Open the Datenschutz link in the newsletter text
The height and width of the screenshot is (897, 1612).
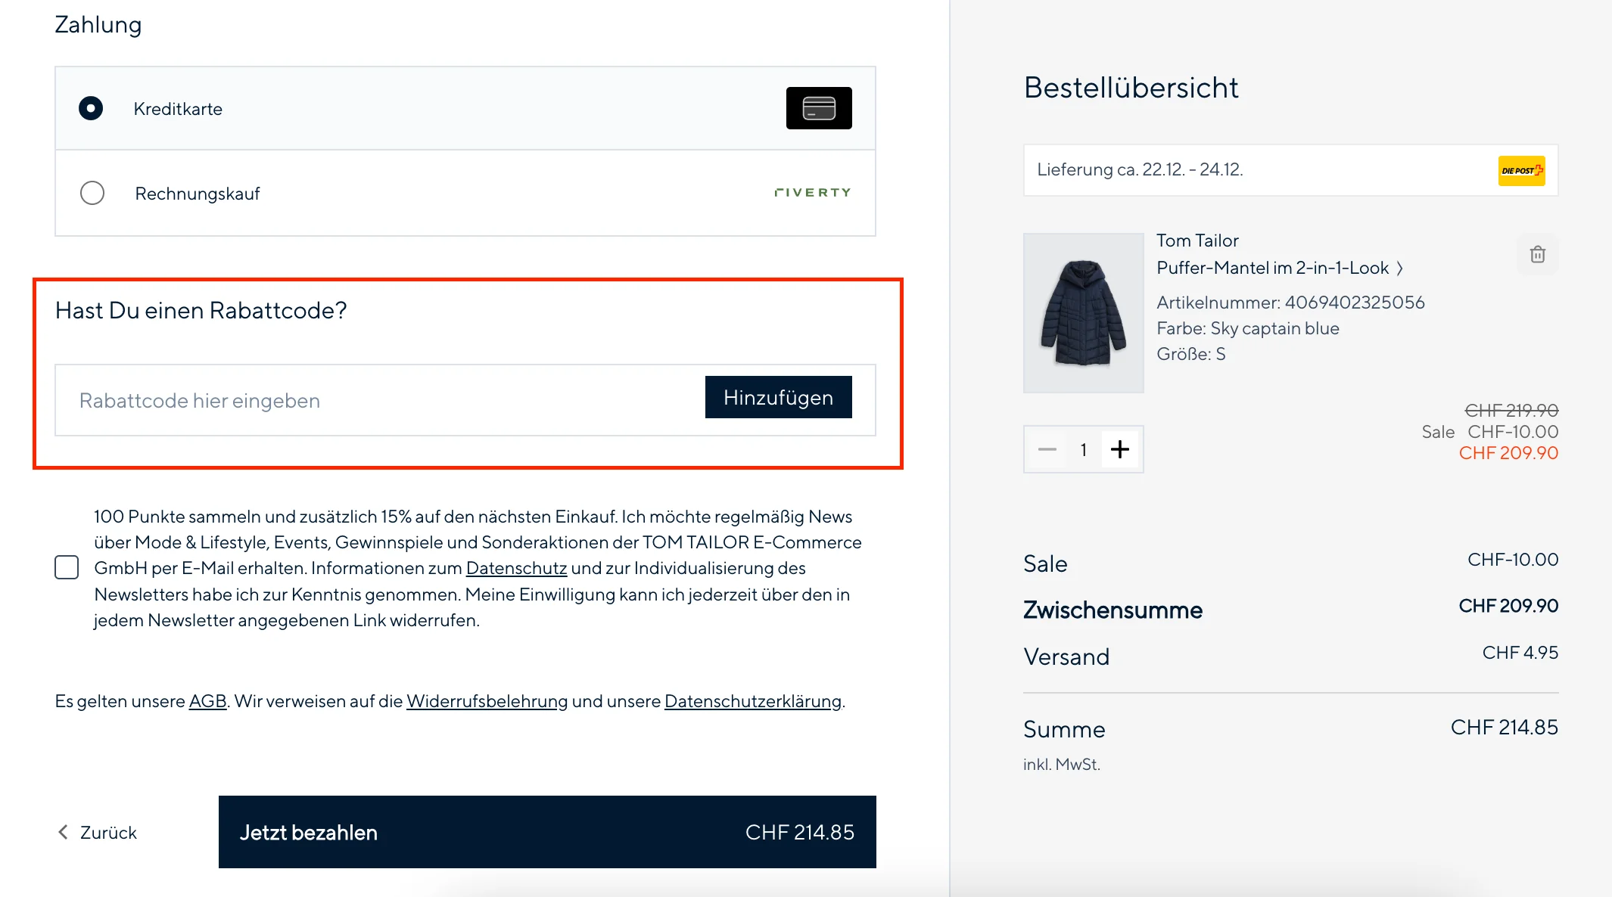(516, 567)
